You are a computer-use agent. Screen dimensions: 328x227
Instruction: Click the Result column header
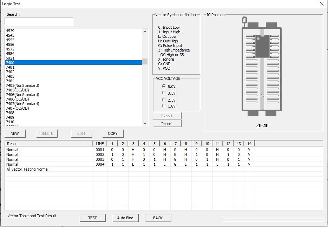pyautogui.click(x=49, y=144)
